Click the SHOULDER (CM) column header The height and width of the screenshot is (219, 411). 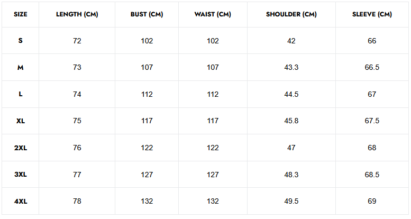tap(291, 14)
